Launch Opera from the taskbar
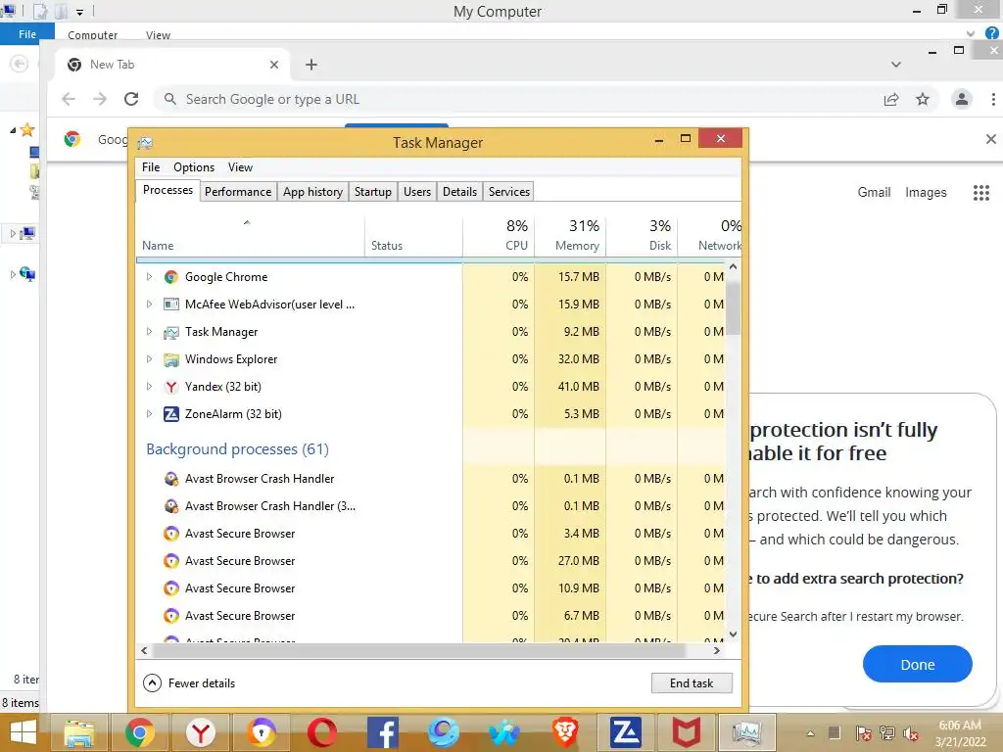This screenshot has height=752, width=1003. coord(321,732)
